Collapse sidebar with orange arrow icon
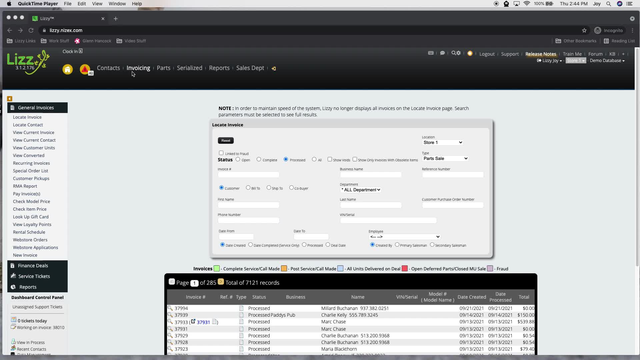Screen dimensions: 640x360 pos(10,99)
